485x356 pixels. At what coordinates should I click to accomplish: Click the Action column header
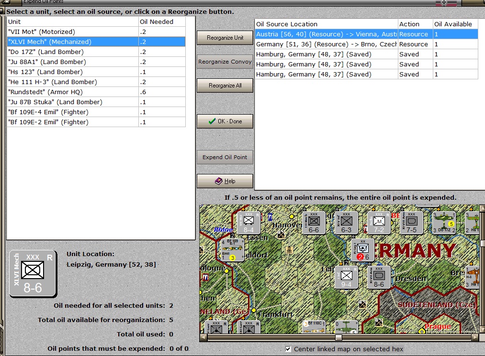click(416, 24)
